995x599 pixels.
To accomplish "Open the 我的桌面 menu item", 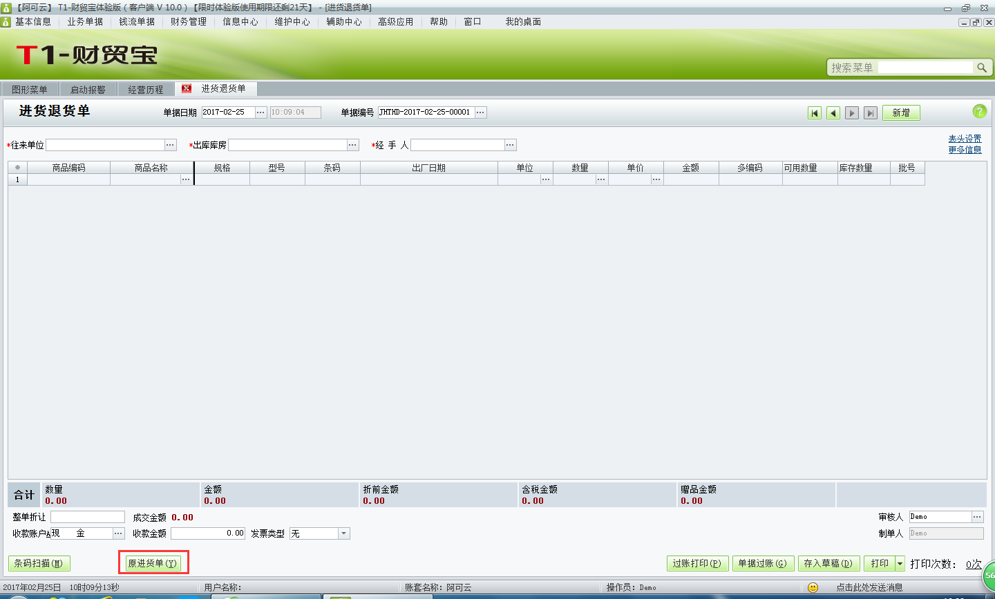I will 523,21.
